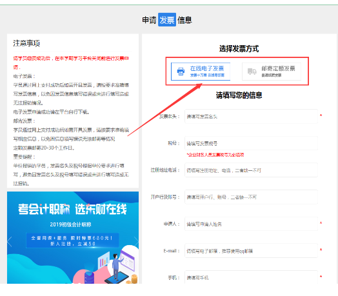338x296 pixels.
Task: Click the highlighted 发票 word in title
Action: 167,20
